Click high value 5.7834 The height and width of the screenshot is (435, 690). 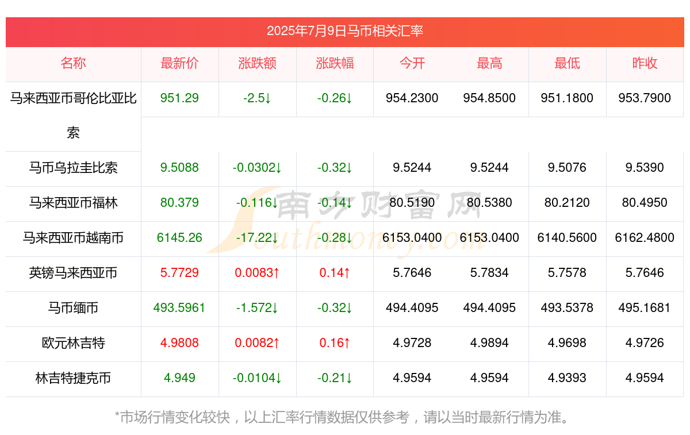(490, 273)
